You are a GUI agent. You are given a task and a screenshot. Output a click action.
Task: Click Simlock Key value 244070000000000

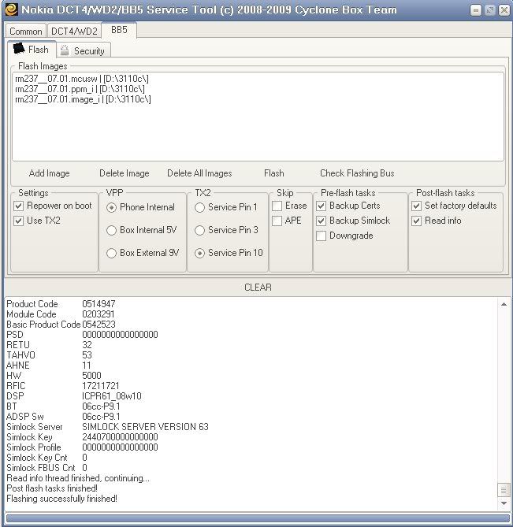pyautogui.click(x=120, y=437)
